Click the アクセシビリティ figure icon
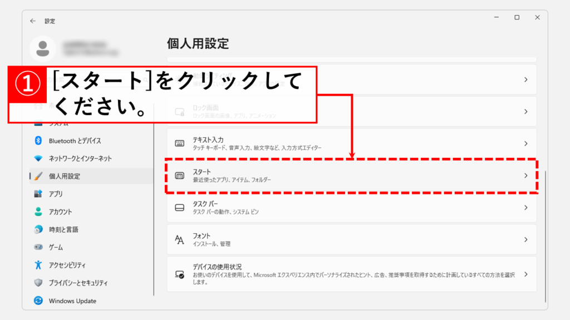 38,265
